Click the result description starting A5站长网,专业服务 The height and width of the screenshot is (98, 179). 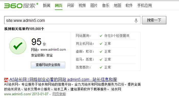[x=72, y=87]
